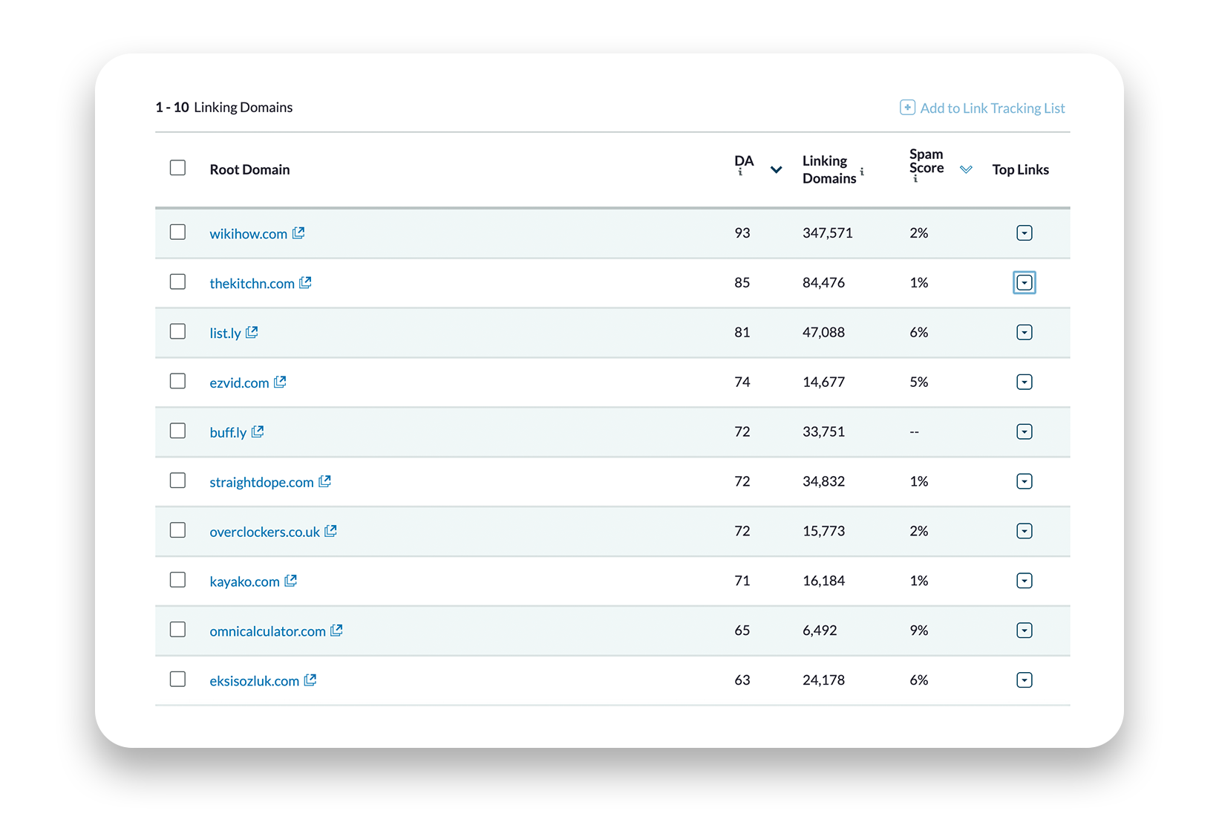This screenshot has height=834, width=1219.
Task: Open ezvid.com external link icon
Action: pos(281,382)
